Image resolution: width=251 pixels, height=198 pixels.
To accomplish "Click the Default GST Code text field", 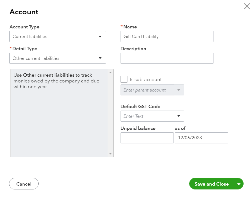I will pyautogui.click(x=147, y=116).
